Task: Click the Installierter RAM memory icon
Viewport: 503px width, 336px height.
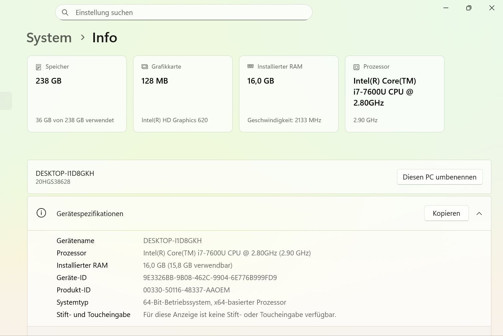Action: pos(251,67)
